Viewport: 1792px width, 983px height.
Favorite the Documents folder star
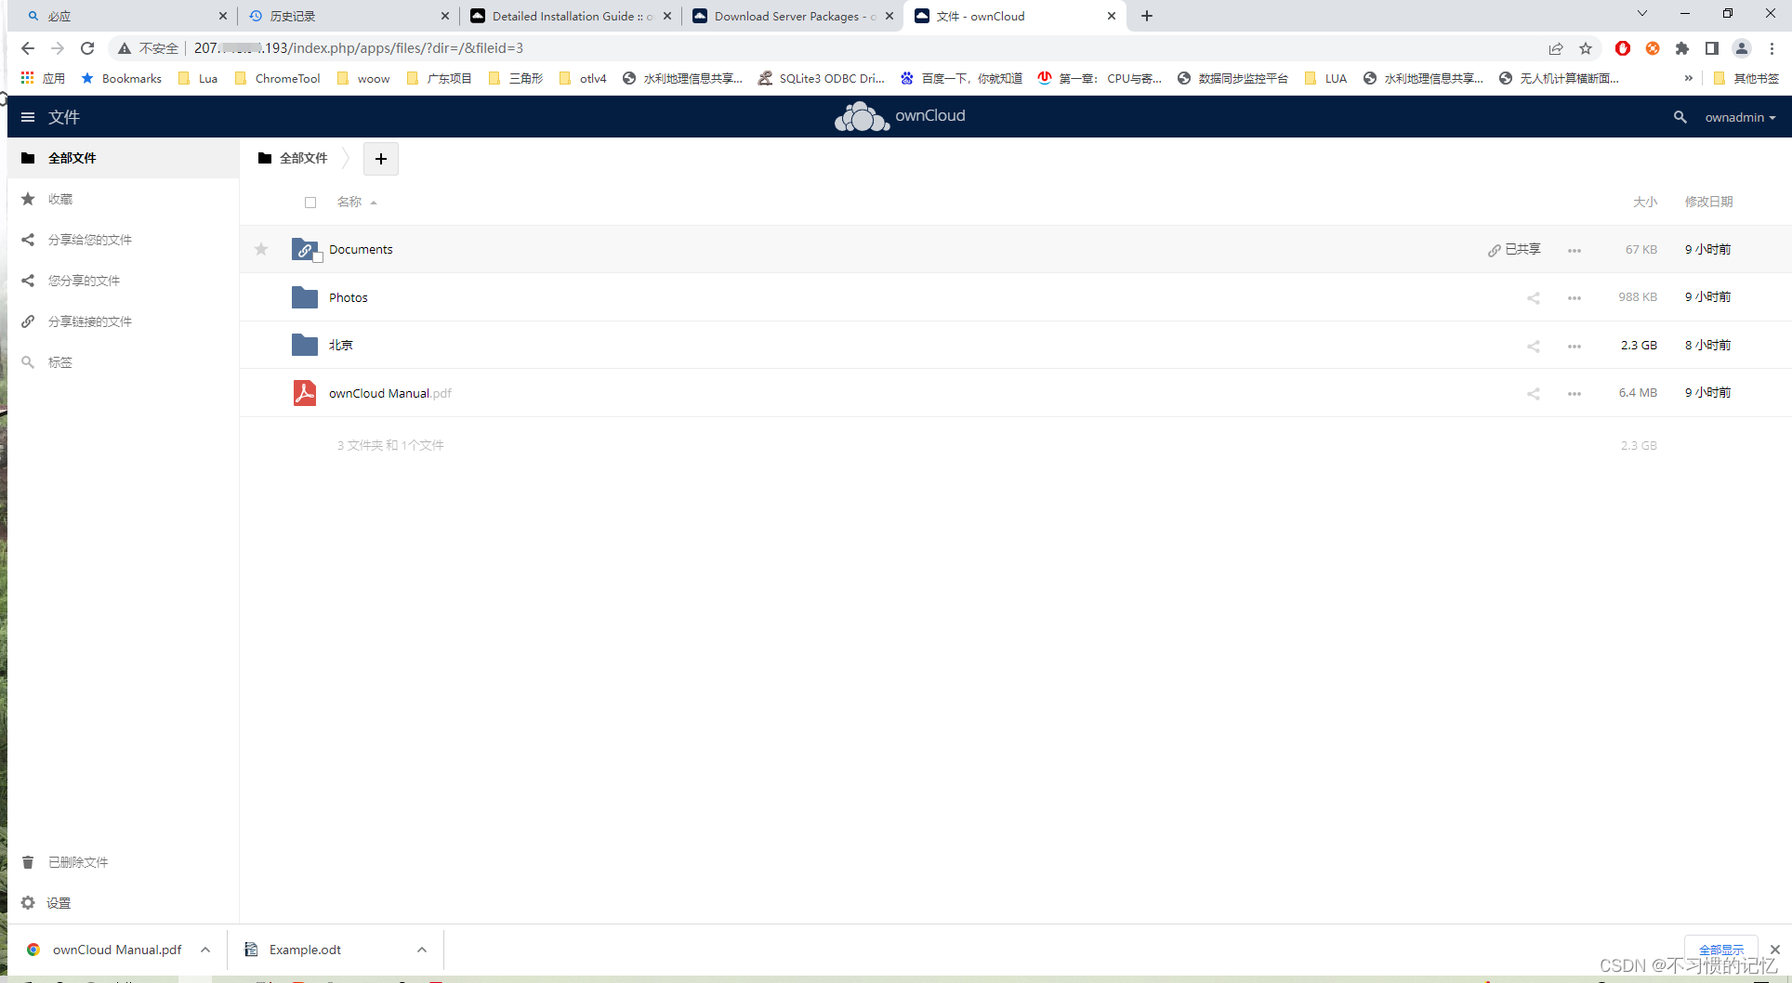coord(261,249)
